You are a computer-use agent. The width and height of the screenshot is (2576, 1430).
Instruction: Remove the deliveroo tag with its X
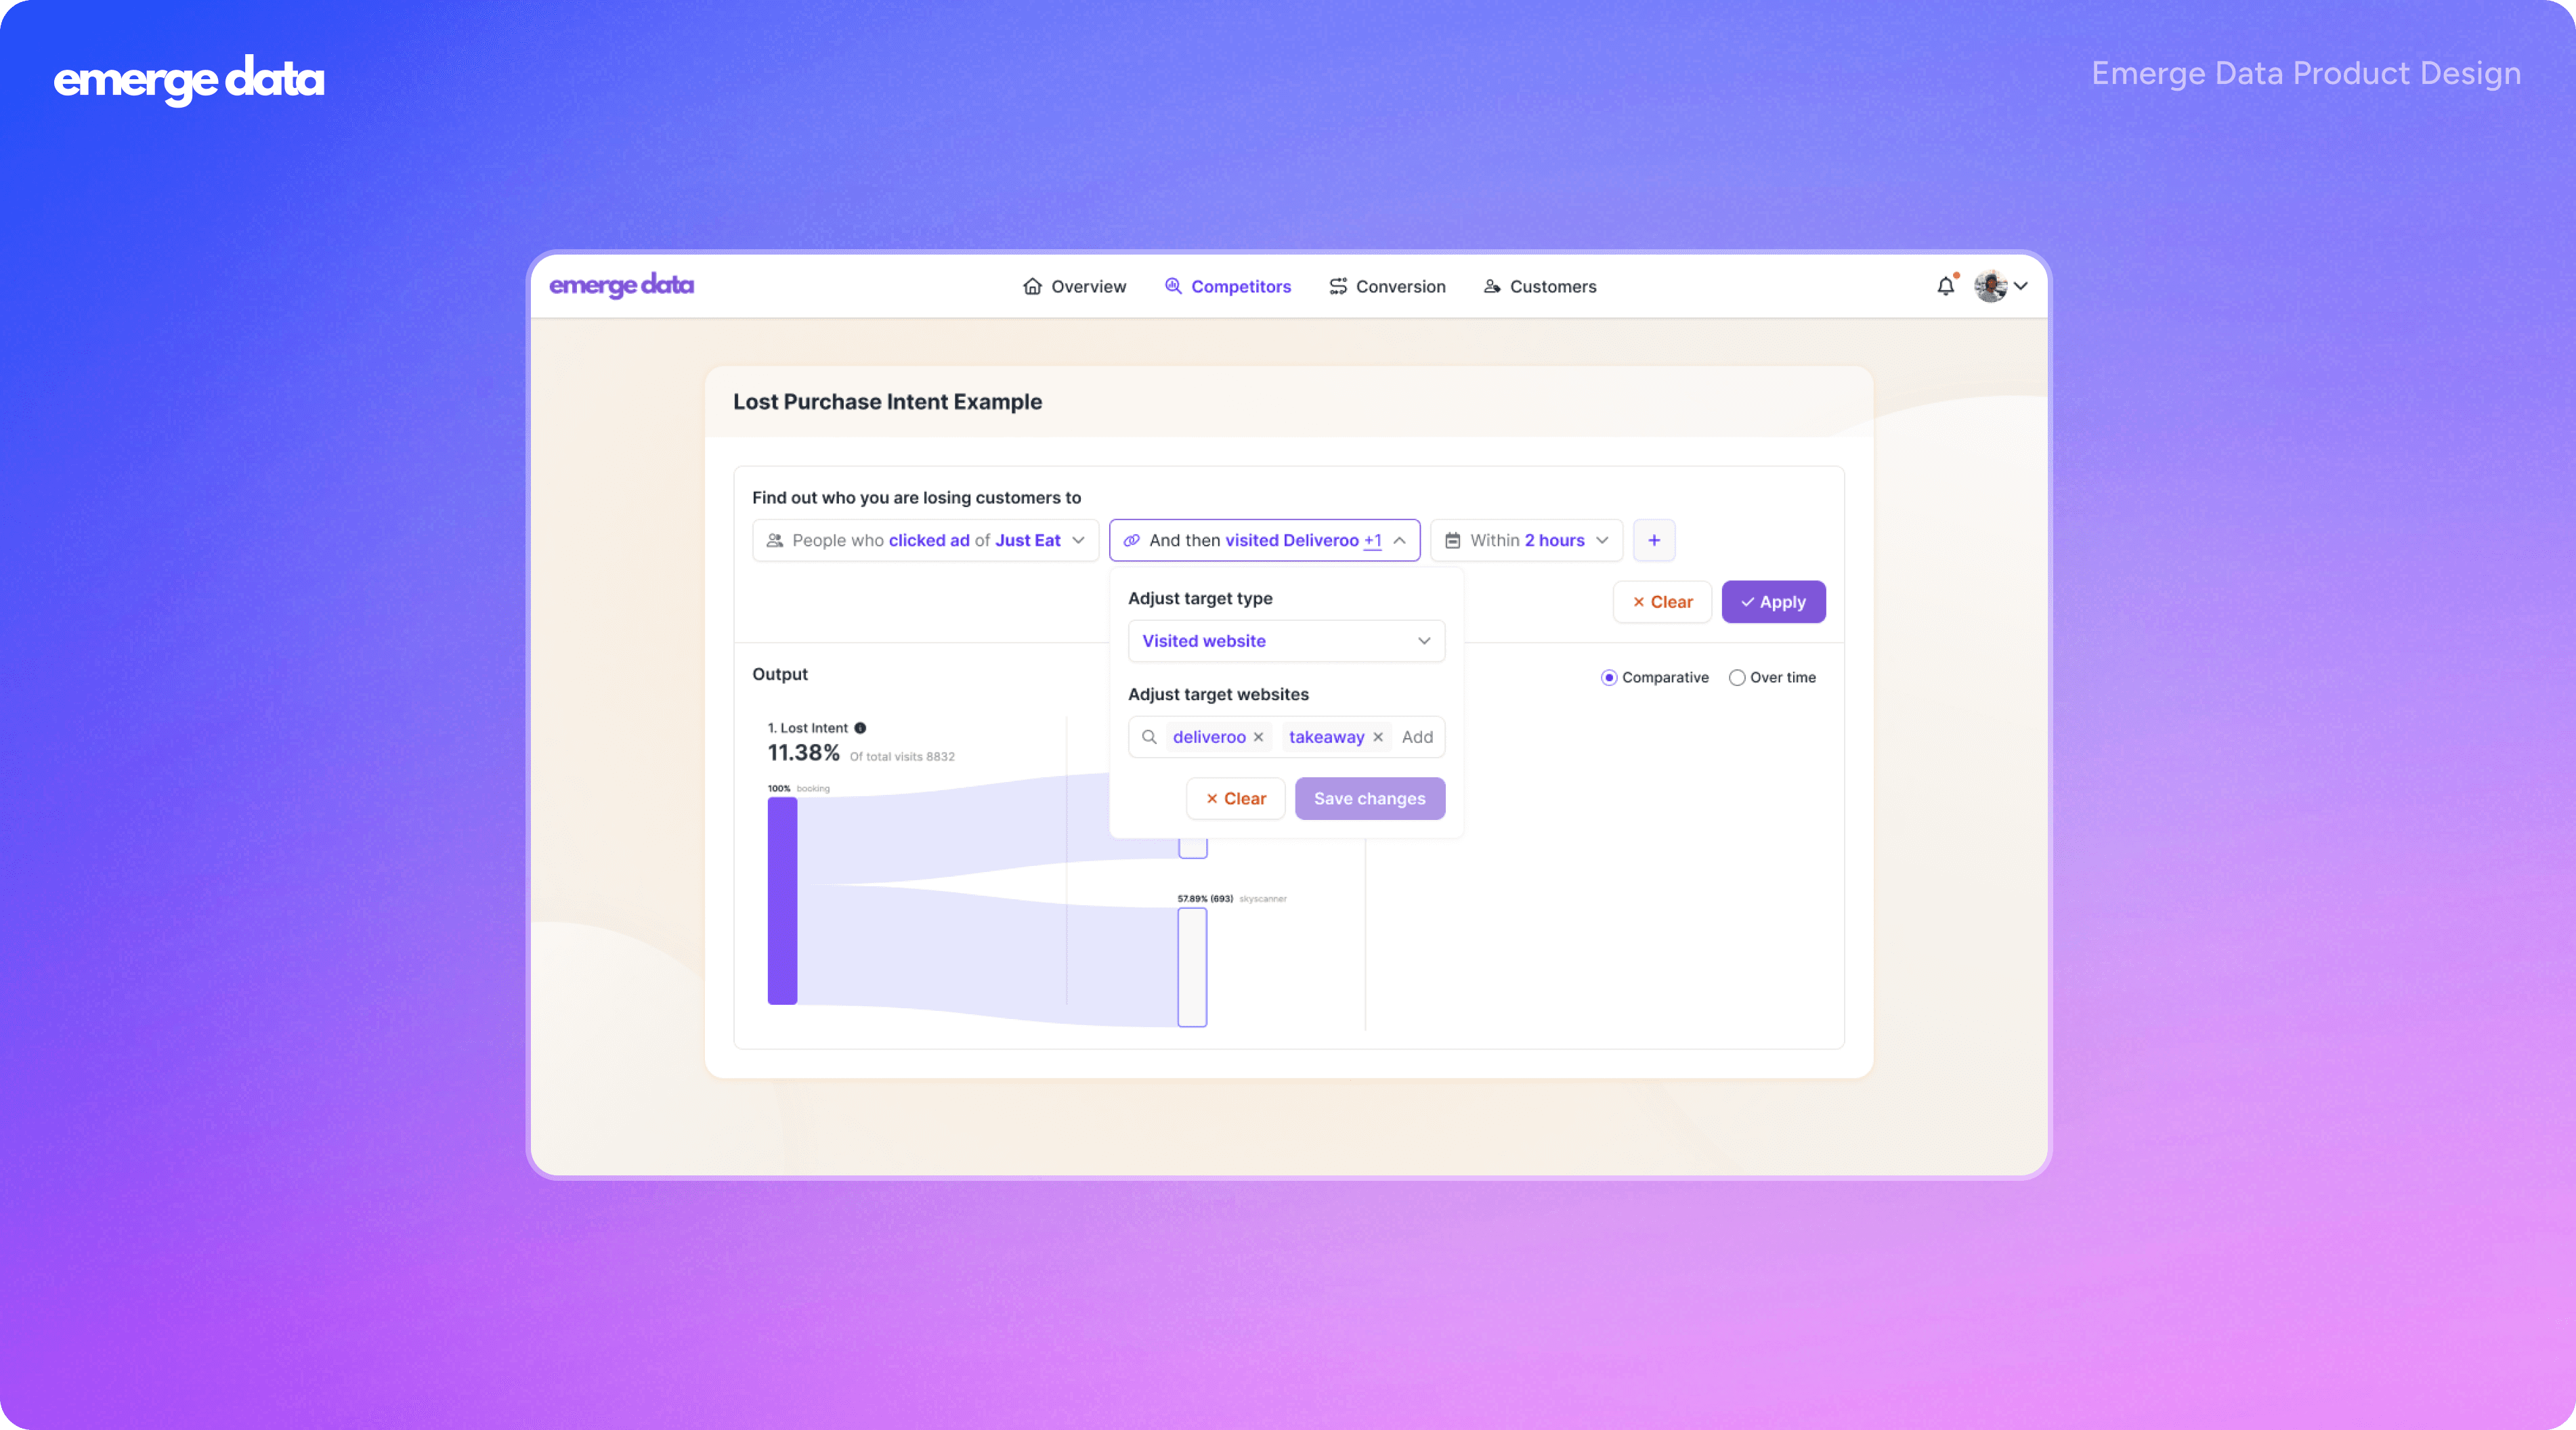[1258, 737]
